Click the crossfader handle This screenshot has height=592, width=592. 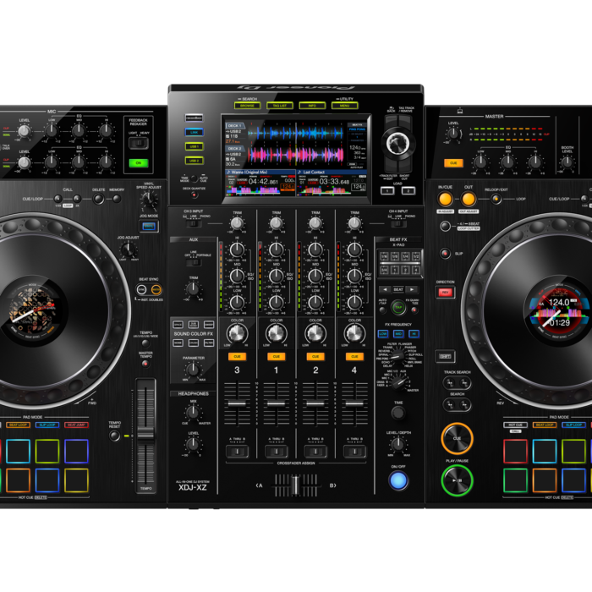click(x=296, y=485)
